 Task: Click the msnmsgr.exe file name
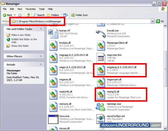[114, 104]
